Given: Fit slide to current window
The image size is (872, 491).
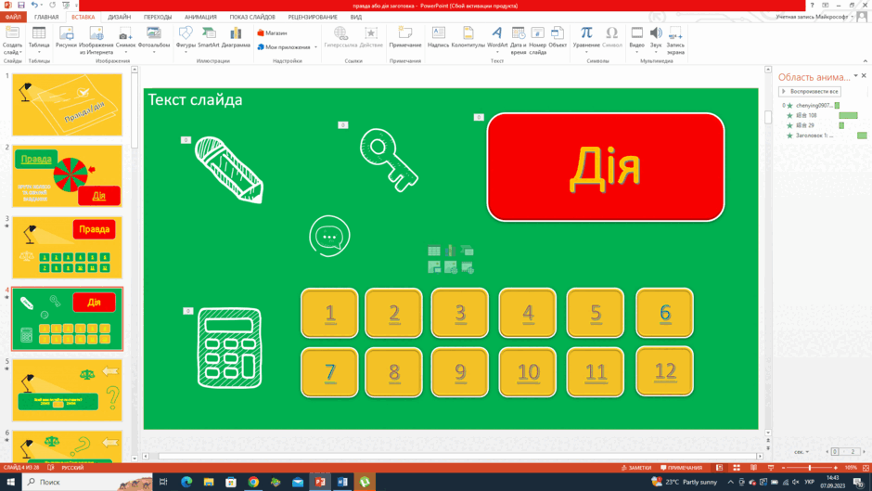Looking at the screenshot, I should tap(866, 468).
